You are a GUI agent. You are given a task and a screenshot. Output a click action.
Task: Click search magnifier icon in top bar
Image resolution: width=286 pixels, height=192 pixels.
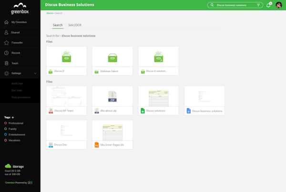212,5
